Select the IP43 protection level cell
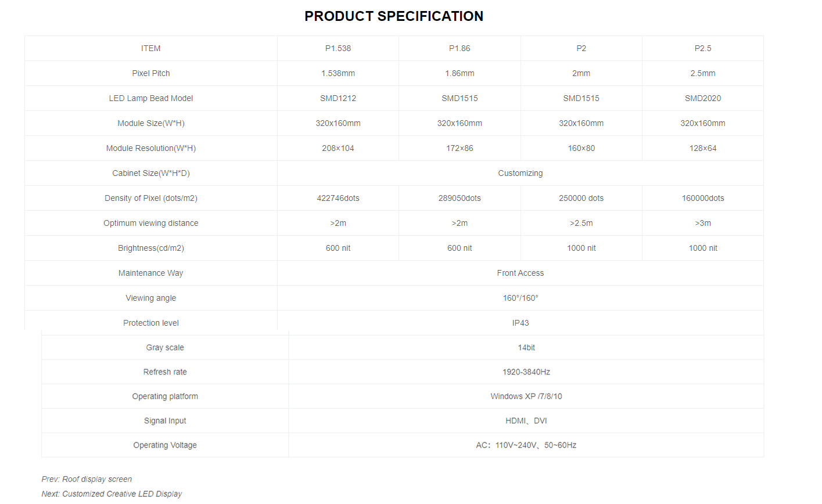This screenshot has width=822, height=504. (521, 323)
